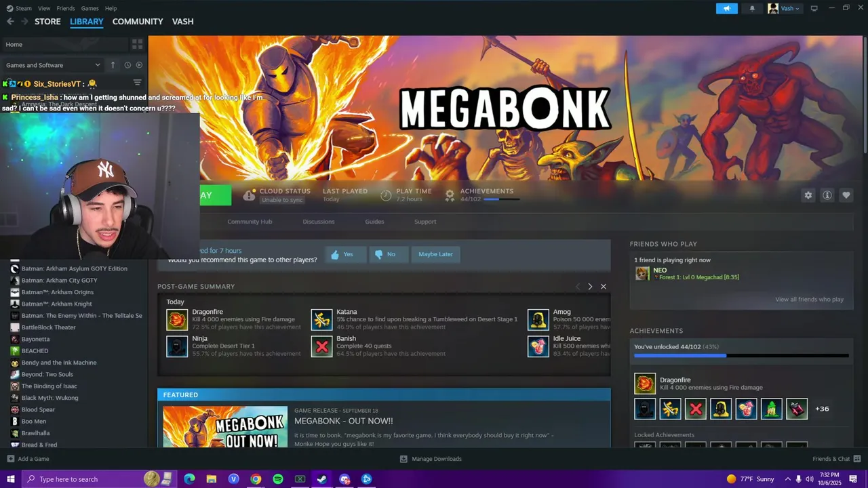Add Megabonk to favorites heart icon

(846, 195)
